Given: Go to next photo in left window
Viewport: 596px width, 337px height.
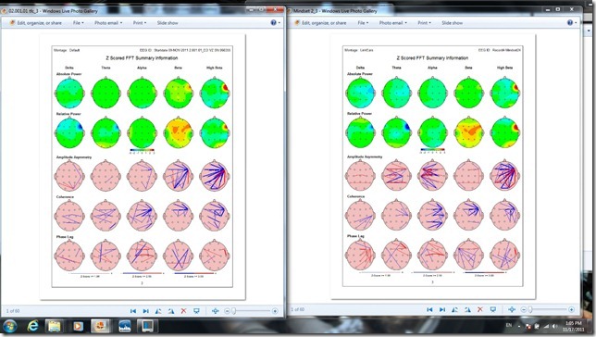Looking at the screenshot, I should click(145, 311).
